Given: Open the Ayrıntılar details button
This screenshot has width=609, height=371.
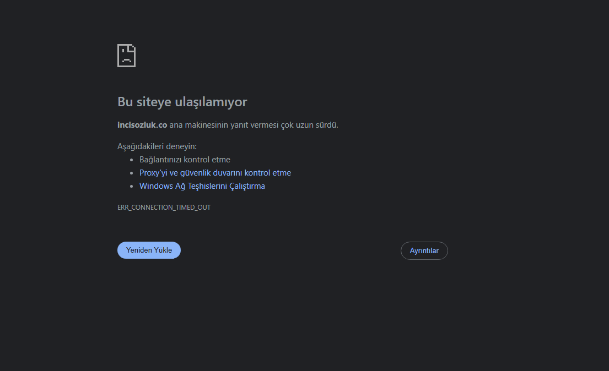Looking at the screenshot, I should 424,250.
